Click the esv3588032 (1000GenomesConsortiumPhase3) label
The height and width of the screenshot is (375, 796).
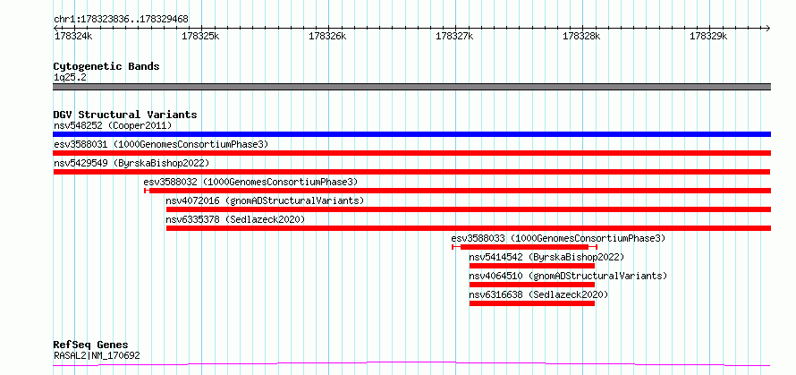coord(250,182)
